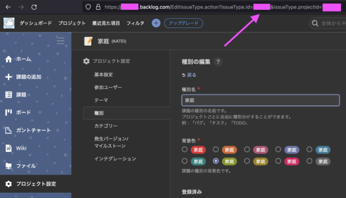This screenshot has height=198, width=346.
Task: Click the gray 家庭 color badge
Action: (x=323, y=161)
